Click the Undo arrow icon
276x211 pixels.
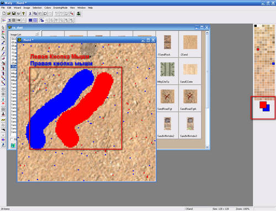click(x=45, y=13)
